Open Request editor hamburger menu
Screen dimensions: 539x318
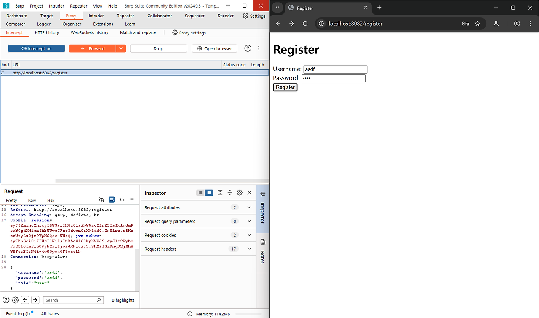(x=132, y=200)
